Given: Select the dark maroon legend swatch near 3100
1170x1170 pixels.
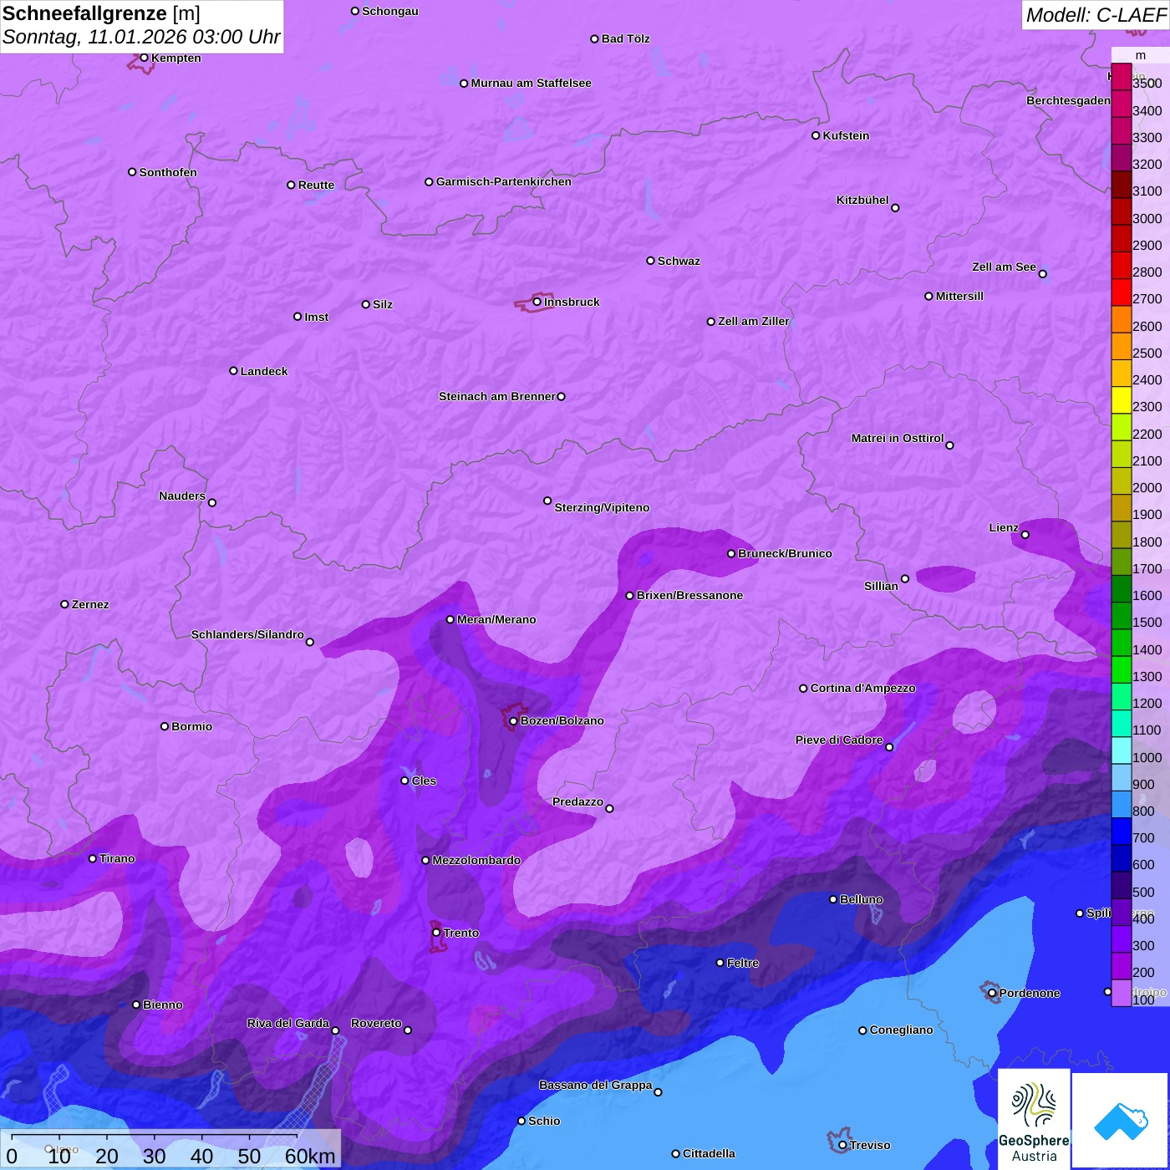Looking at the screenshot, I should tap(1121, 185).
